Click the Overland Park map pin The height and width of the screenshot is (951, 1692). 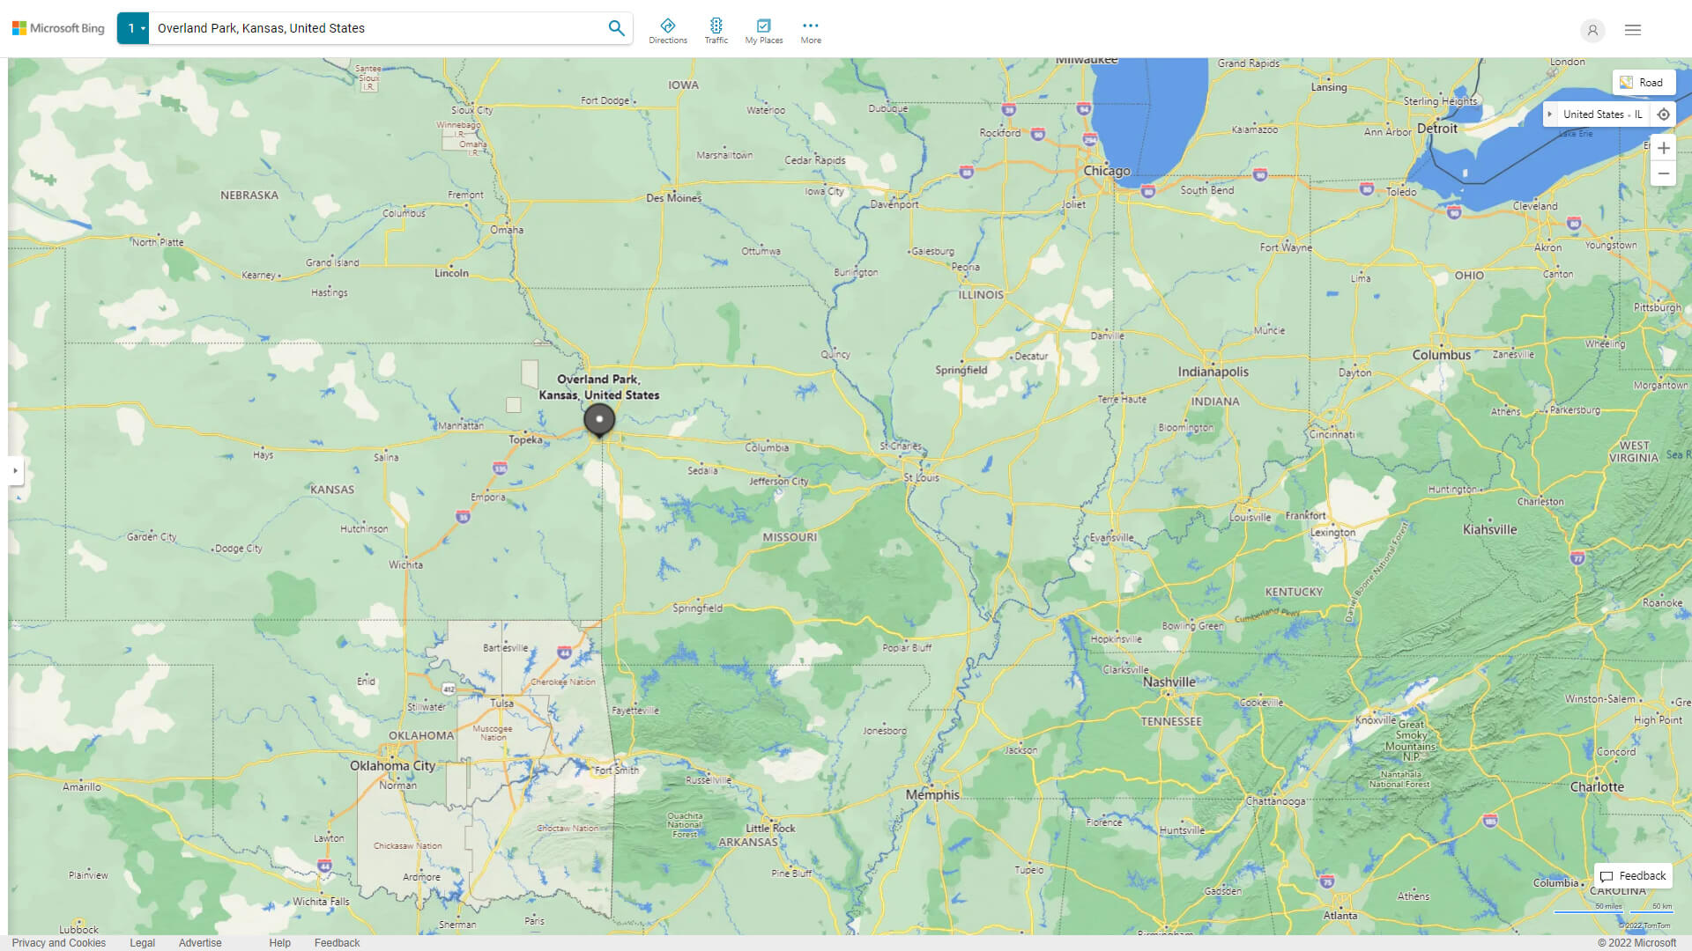[598, 420]
